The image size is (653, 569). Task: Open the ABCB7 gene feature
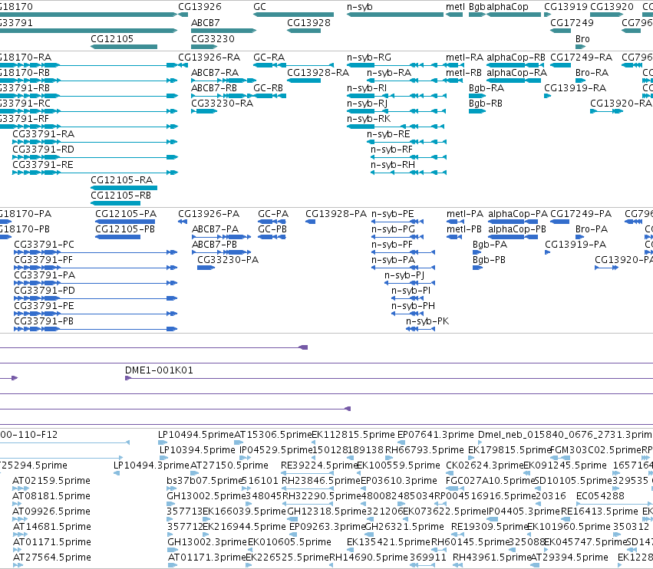(223, 31)
